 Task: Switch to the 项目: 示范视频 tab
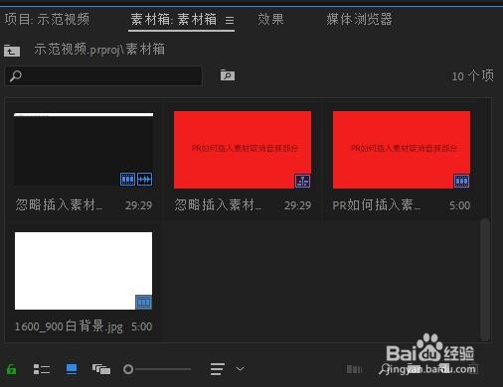point(47,19)
